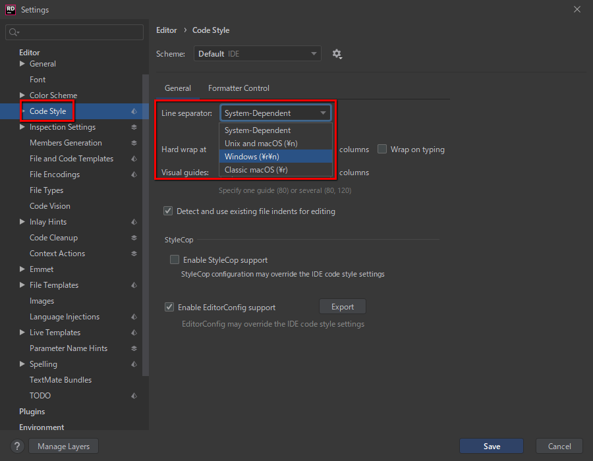593x461 pixels.
Task: Choose Unix and macOS line separator
Action: 275,144
